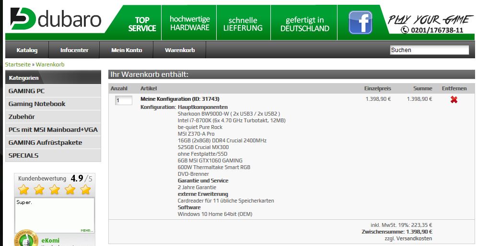477x246 pixels.
Task: Click the dubaro logo
Action: coord(56,19)
